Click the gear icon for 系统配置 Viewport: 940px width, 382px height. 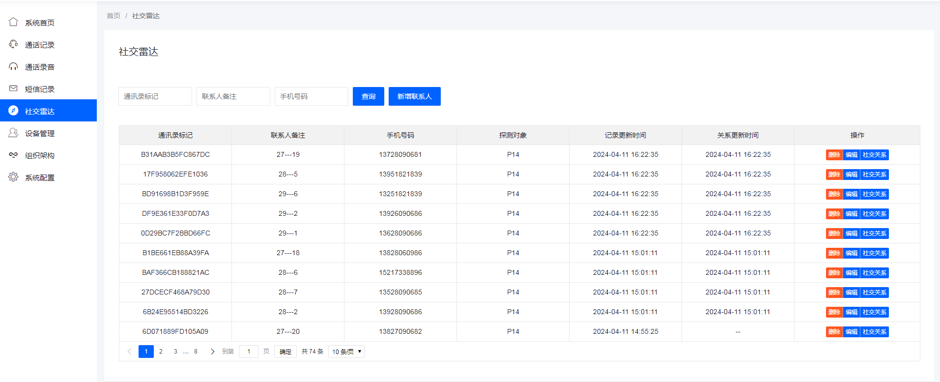[13, 177]
